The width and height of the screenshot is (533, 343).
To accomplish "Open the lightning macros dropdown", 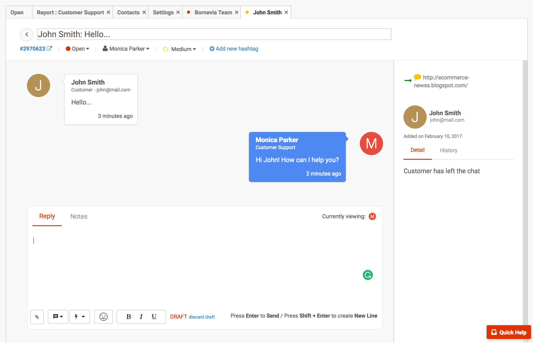I will click(x=80, y=317).
